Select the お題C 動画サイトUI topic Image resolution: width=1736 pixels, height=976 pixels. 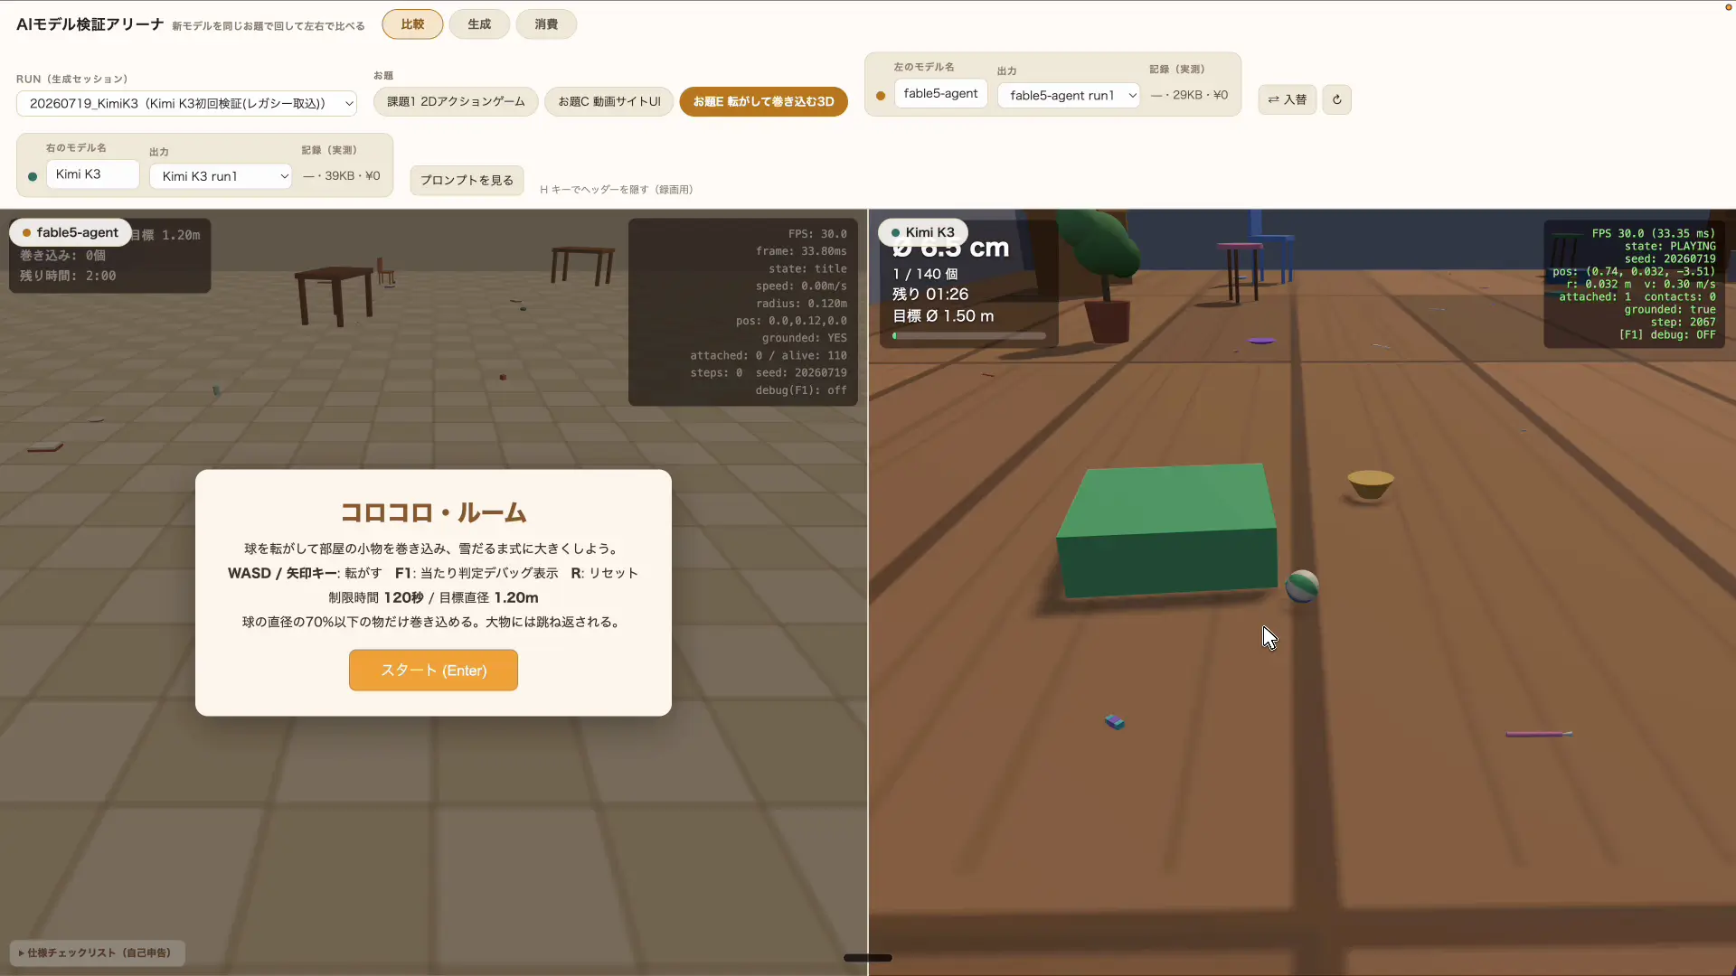click(x=609, y=101)
